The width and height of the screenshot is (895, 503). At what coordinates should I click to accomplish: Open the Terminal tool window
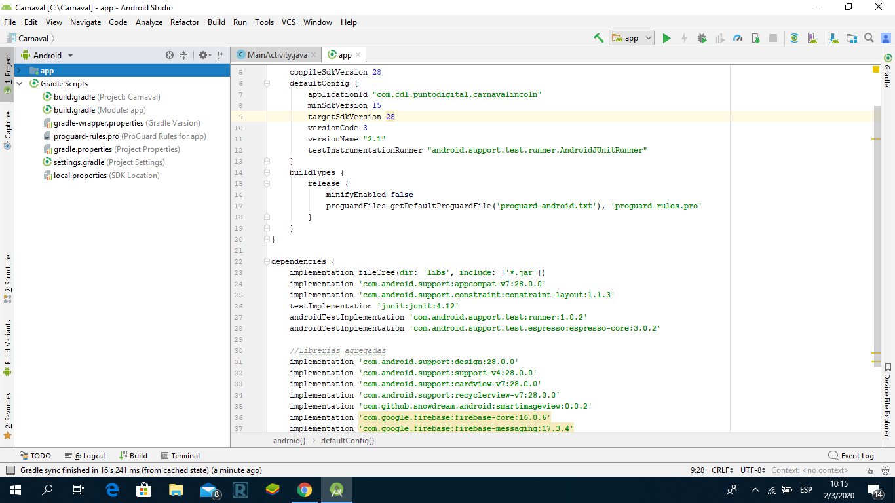pos(180,456)
